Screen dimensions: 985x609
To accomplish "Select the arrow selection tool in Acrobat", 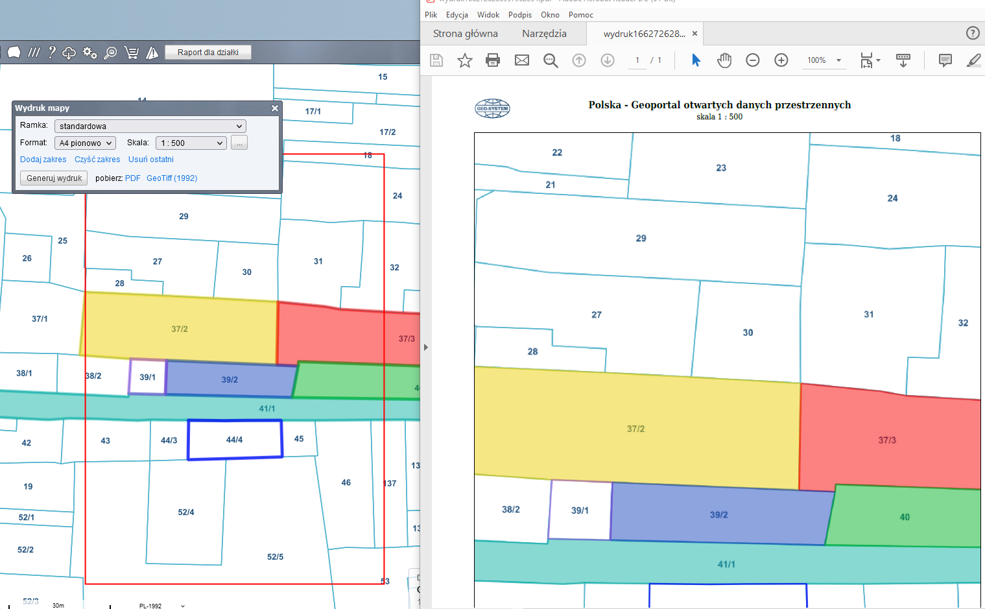I will click(696, 60).
